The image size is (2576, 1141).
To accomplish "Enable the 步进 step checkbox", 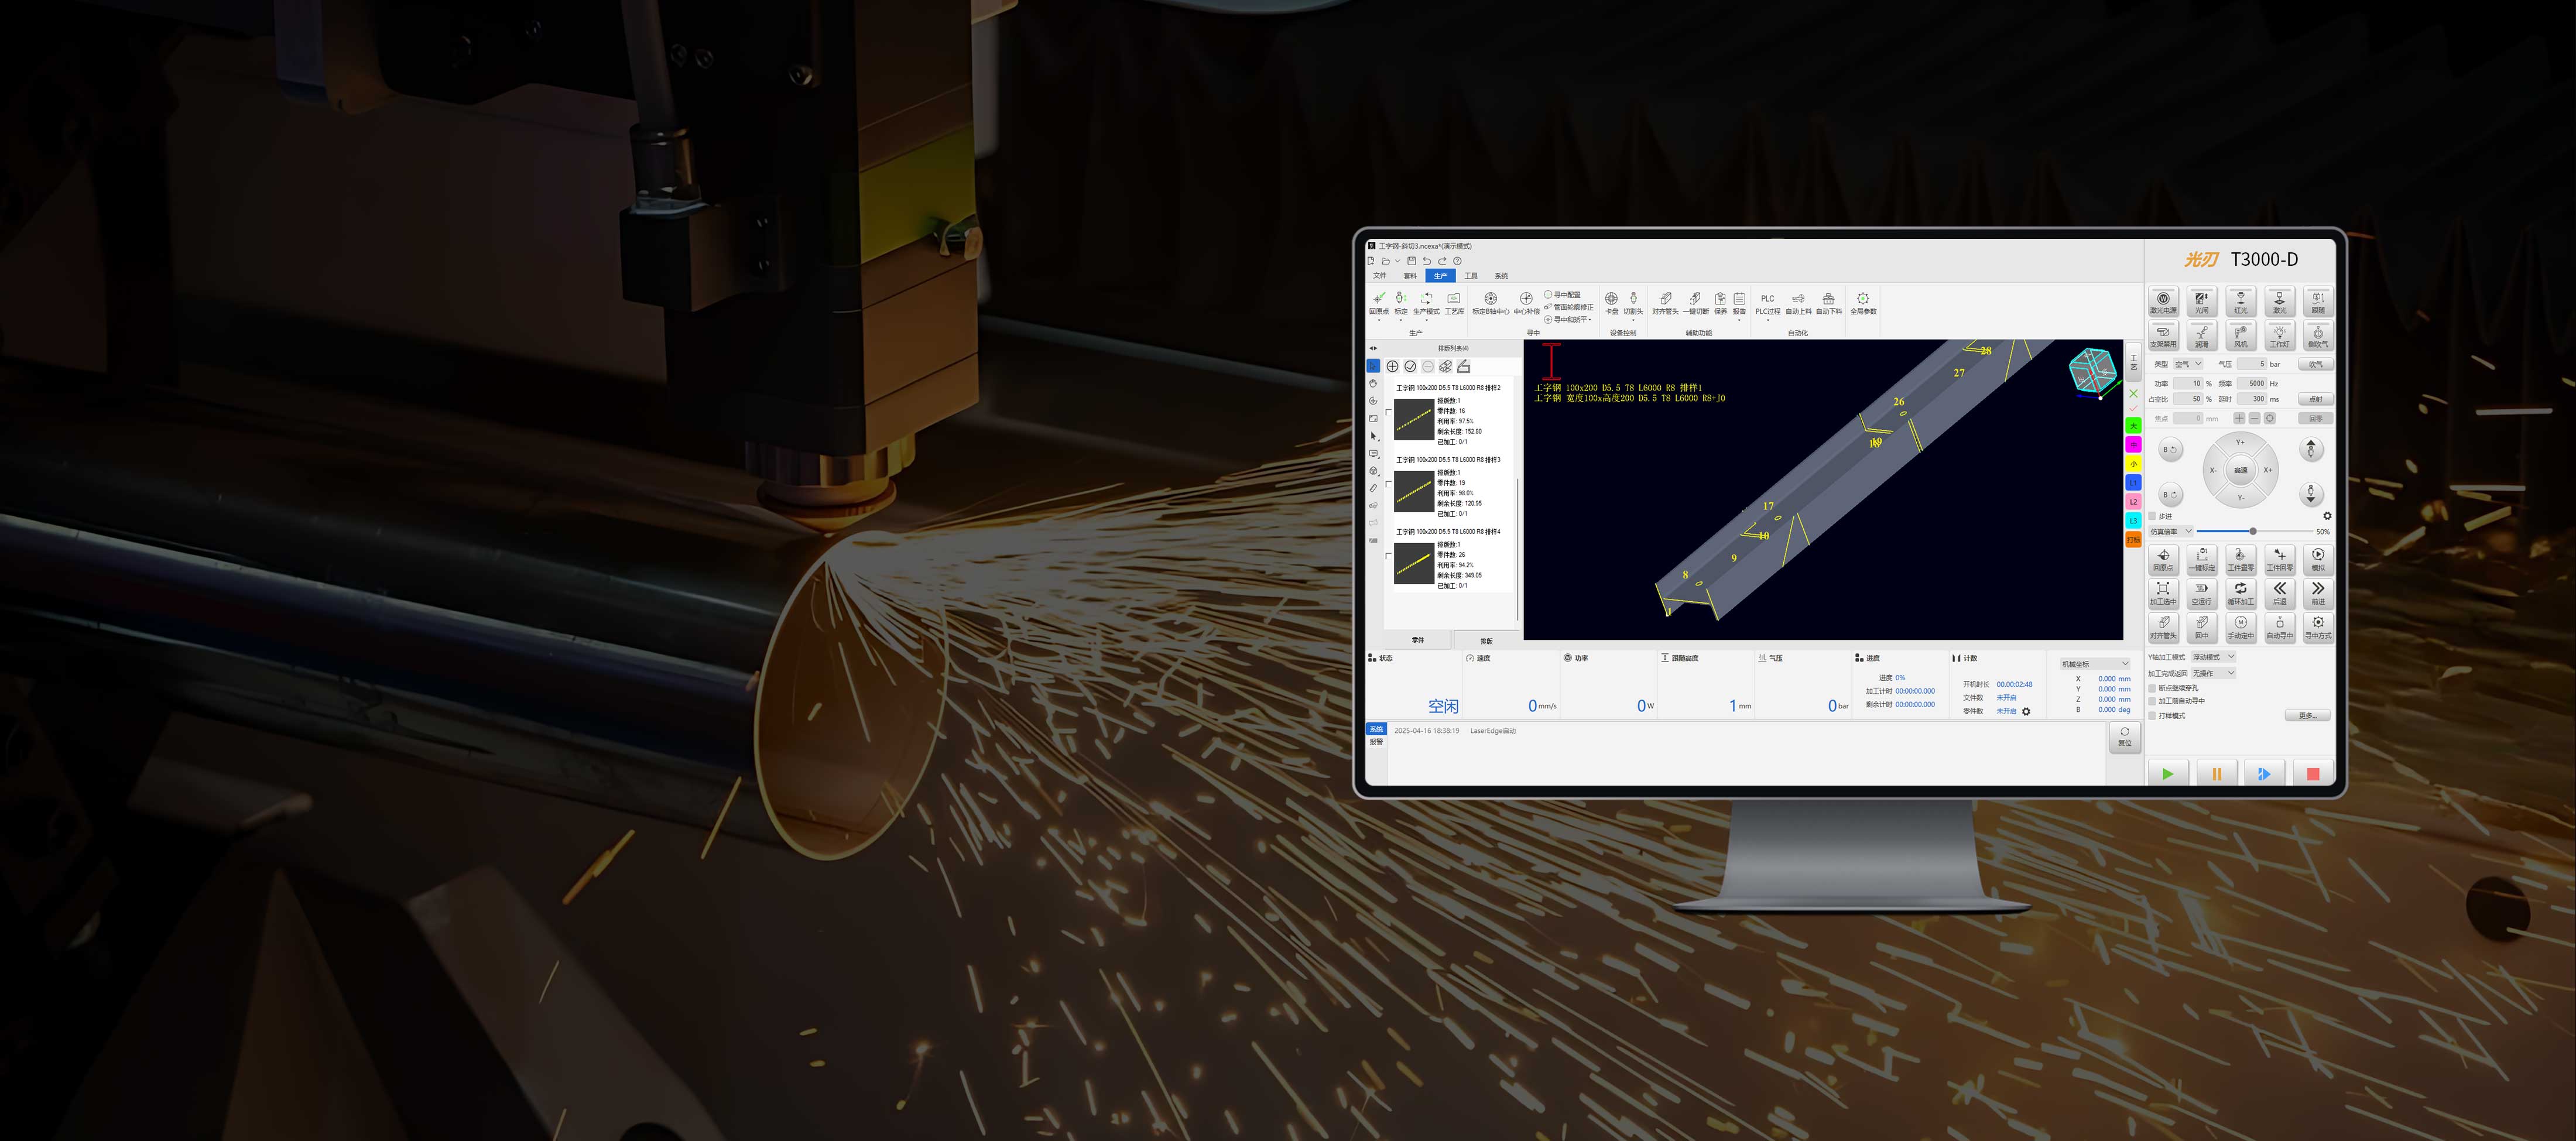I will pos(2153,516).
